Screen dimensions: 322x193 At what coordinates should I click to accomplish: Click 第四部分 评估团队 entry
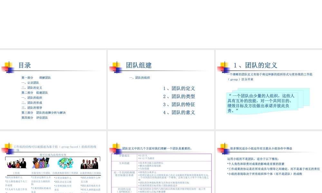[x=35, y=118]
